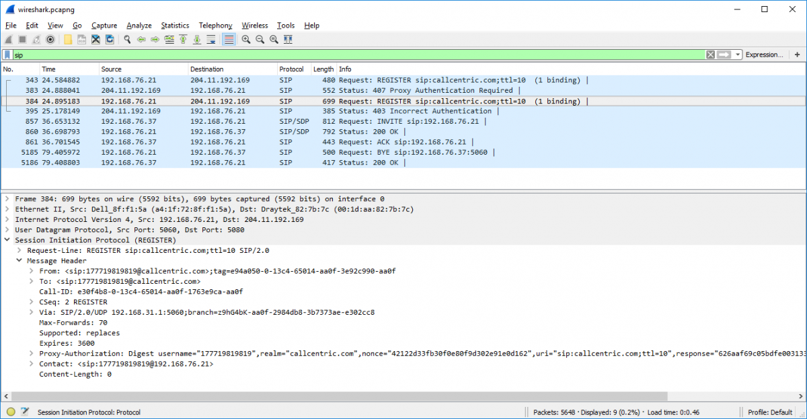The width and height of the screenshot is (807, 419).
Task: Apply the display filter arrow button
Action: (x=724, y=54)
